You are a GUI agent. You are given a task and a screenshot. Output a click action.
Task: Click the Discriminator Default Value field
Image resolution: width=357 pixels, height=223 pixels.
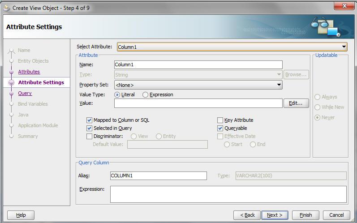pyautogui.click(x=168, y=144)
